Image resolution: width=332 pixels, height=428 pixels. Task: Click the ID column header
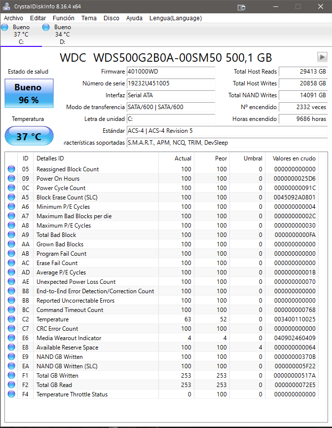pyautogui.click(x=25, y=158)
